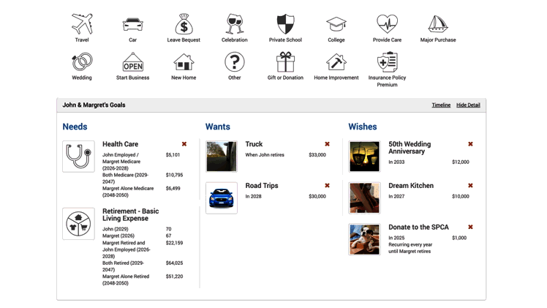
Task: Open the Health Care goal title
Action: (x=121, y=144)
